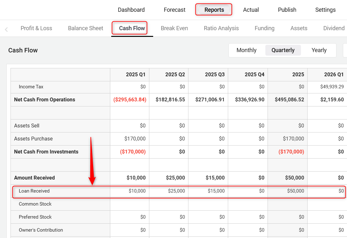Open the Dashboard menu

[x=131, y=10]
